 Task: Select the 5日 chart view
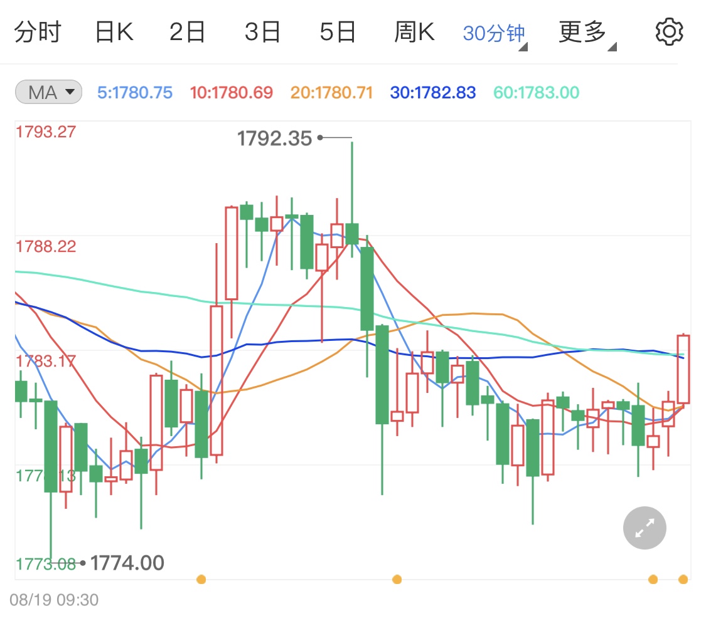(x=337, y=31)
